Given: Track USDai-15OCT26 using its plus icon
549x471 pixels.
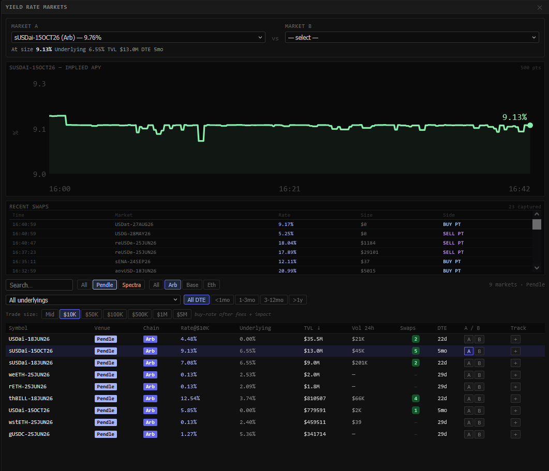Looking at the screenshot, I should tap(515, 411).
